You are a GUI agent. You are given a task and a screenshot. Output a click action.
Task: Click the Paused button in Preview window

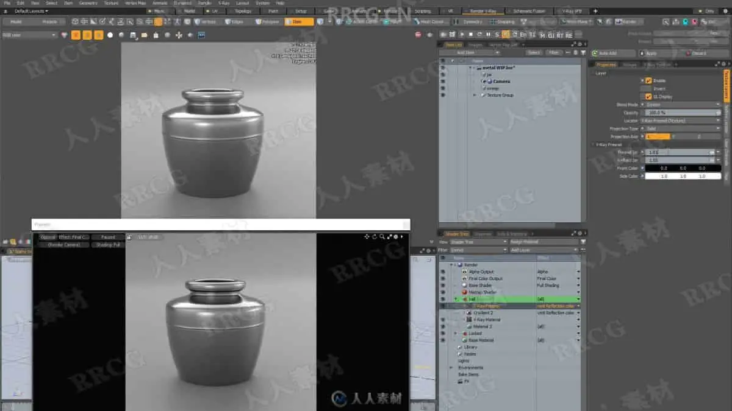[x=108, y=237]
